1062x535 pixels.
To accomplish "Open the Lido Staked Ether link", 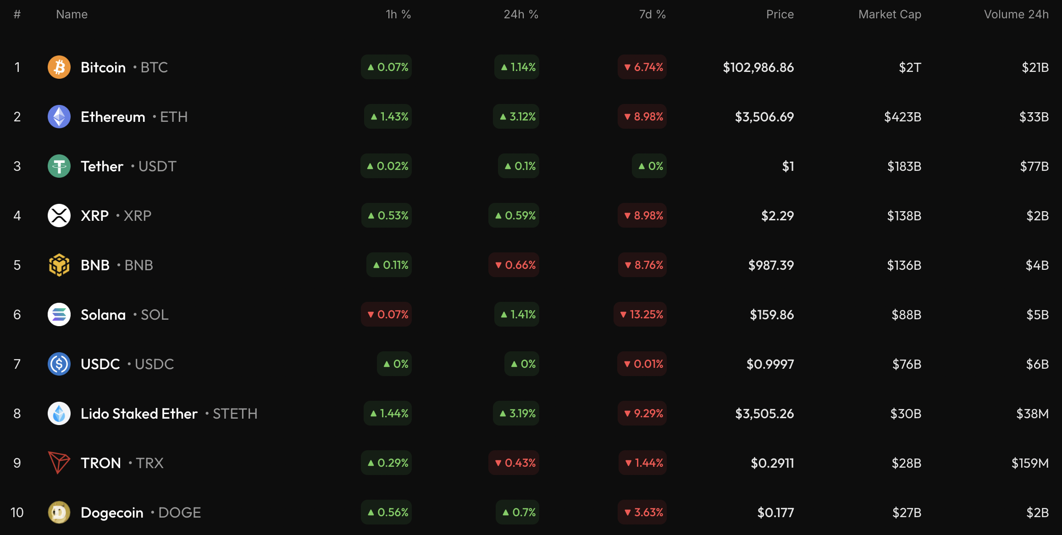I will [x=139, y=414].
